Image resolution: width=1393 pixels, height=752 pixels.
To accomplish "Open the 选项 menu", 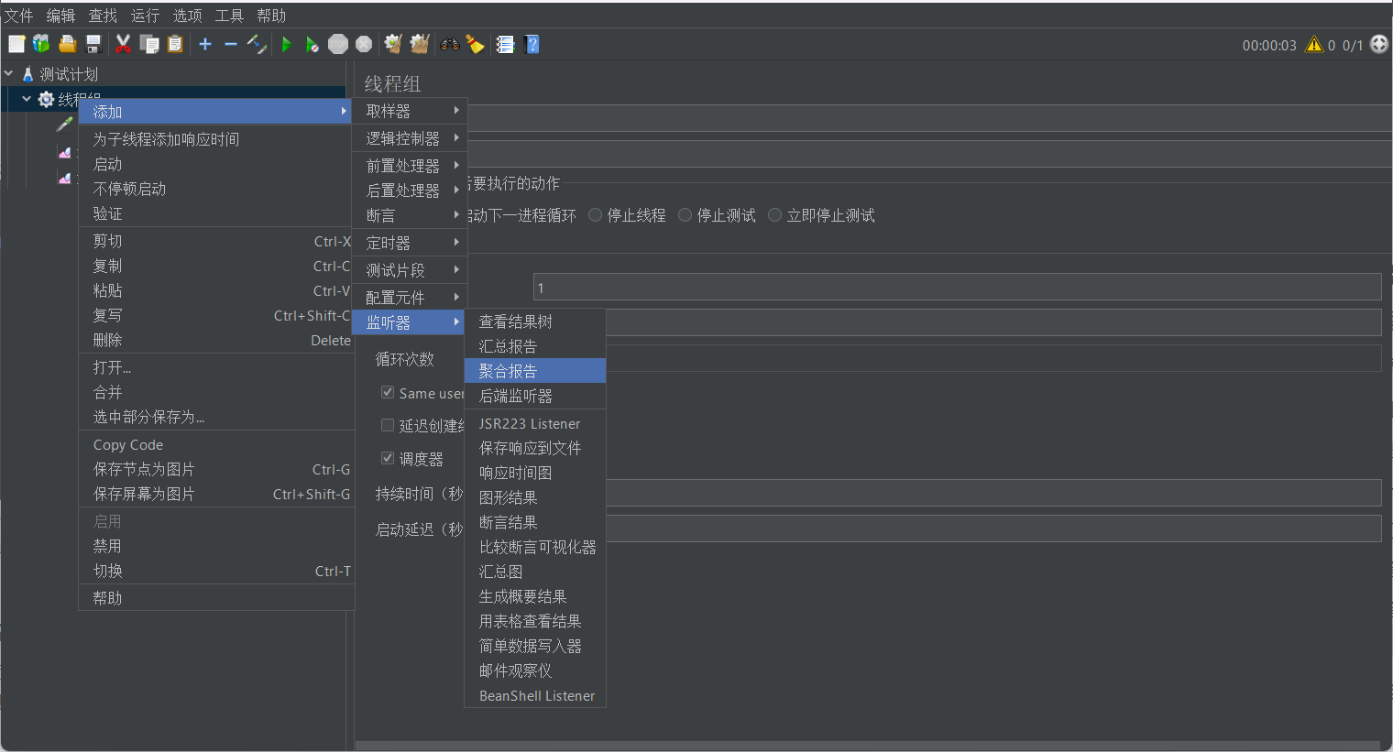I will (x=187, y=16).
